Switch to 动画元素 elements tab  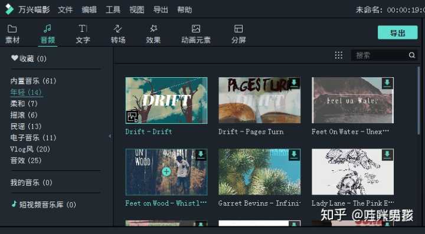[x=196, y=34]
